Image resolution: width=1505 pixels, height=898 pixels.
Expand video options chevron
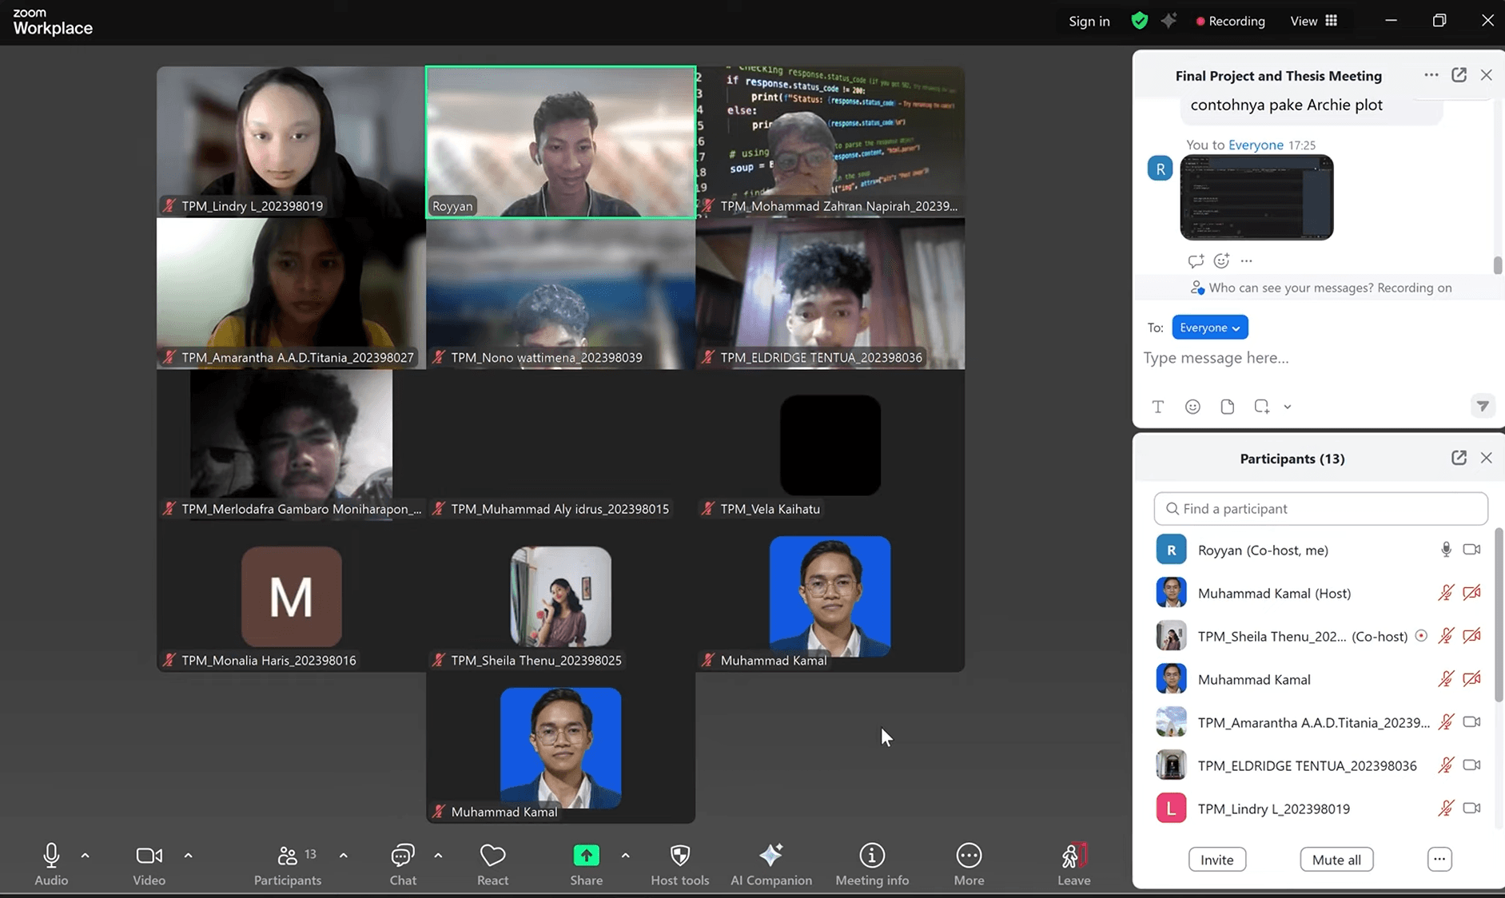(188, 855)
